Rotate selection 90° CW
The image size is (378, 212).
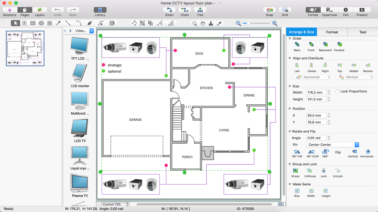(x=297, y=152)
